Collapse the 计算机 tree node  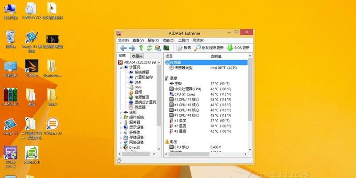121,68
